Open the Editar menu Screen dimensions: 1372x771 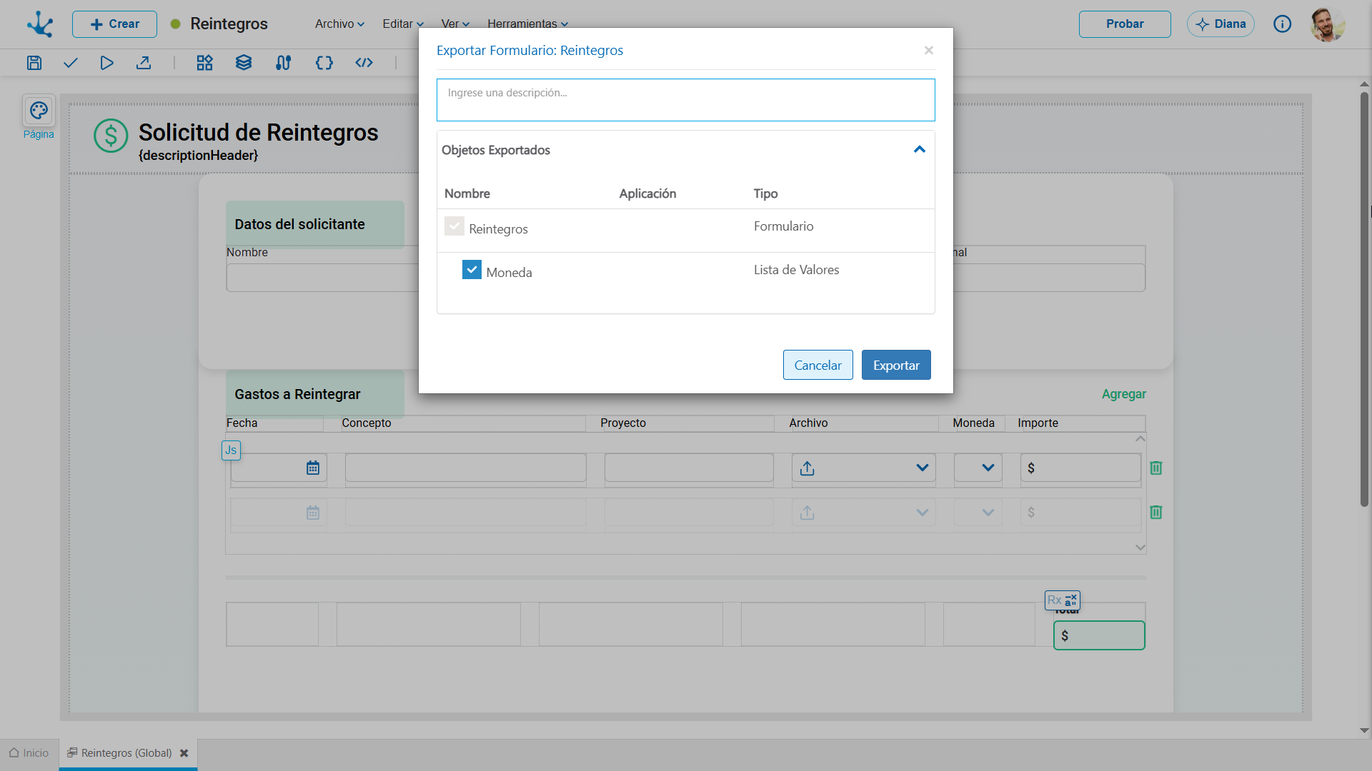[403, 24]
